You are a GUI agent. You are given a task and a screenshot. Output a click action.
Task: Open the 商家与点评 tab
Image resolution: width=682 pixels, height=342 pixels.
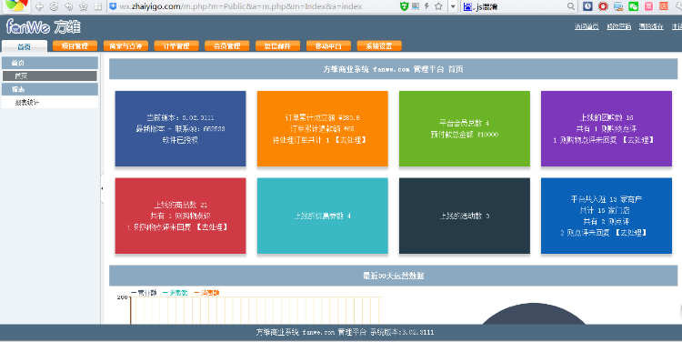[x=125, y=45]
